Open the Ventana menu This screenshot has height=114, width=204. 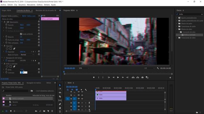pos(47,5)
